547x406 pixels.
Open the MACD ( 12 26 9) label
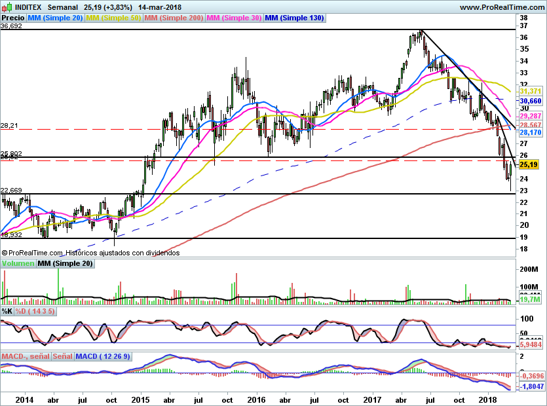coord(103,356)
